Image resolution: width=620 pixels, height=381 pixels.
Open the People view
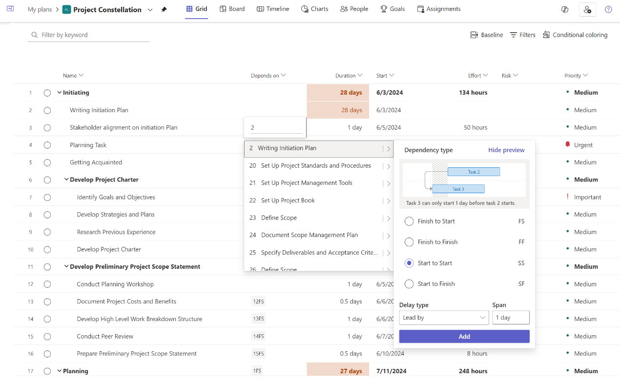(354, 8)
